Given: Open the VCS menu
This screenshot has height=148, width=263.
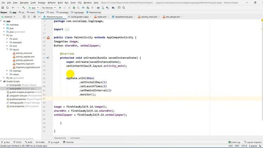Looking at the screenshot, I should coord(79,3).
